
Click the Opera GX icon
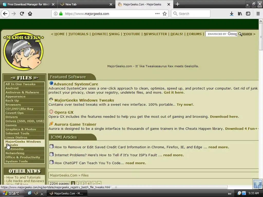51,112
